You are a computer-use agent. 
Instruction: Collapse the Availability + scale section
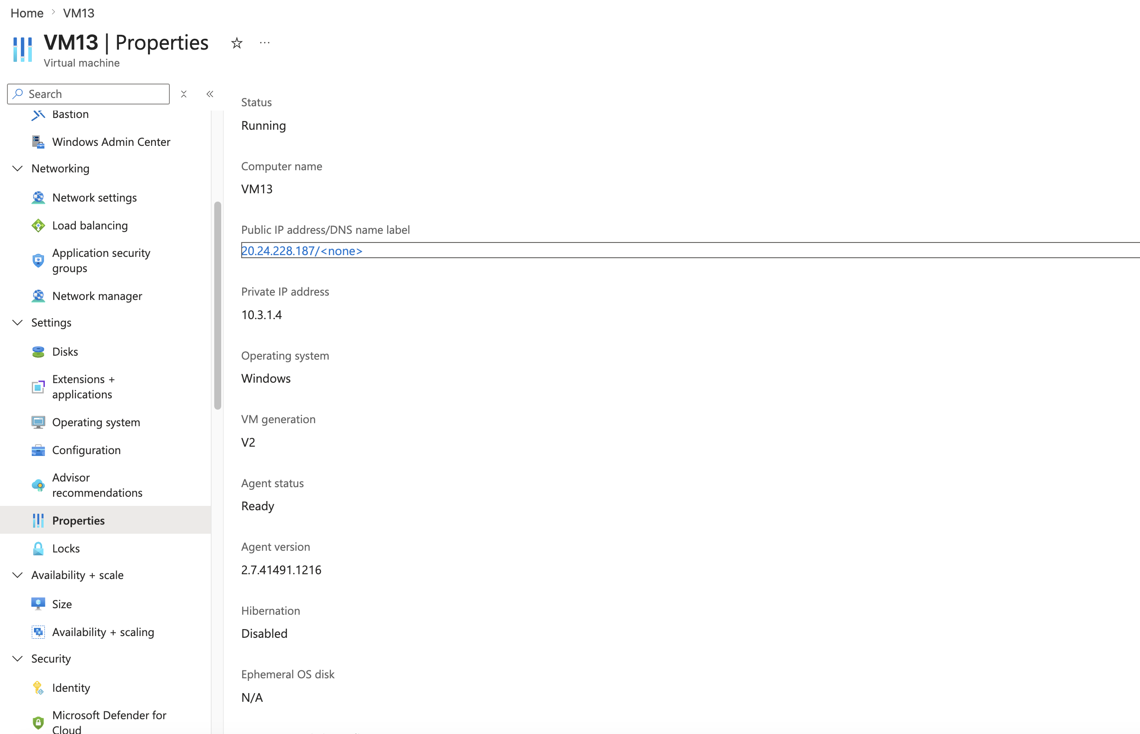[17, 575]
